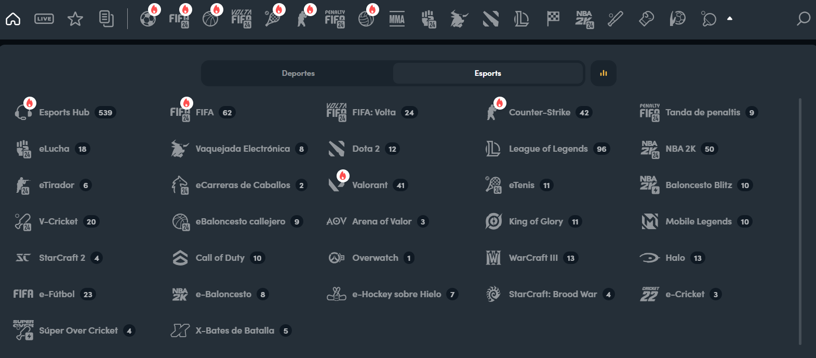Open the Overwatch category

(371, 258)
